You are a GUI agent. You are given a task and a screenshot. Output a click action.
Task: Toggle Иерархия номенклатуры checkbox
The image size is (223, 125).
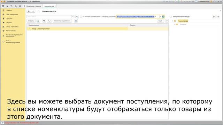pyautogui.click(x=171, y=17)
